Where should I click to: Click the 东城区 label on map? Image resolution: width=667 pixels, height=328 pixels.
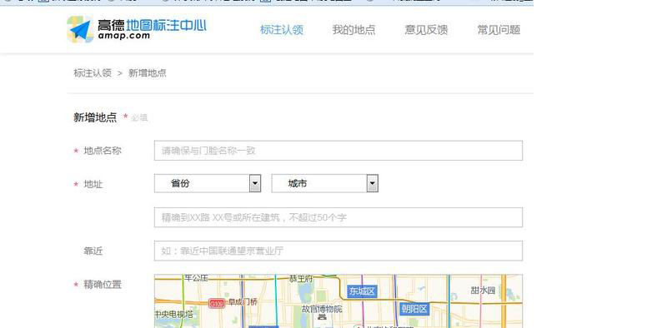click(x=363, y=291)
